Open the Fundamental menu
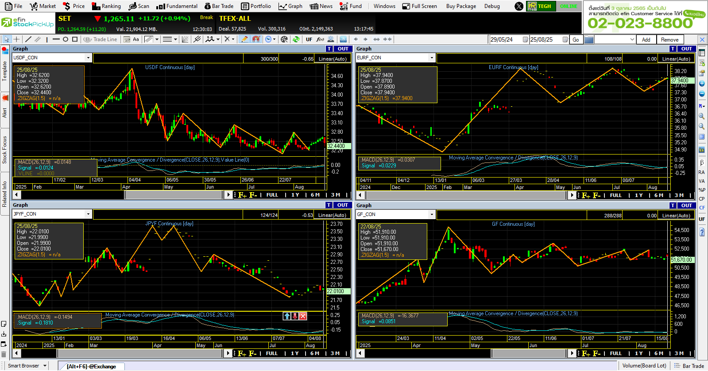The width and height of the screenshot is (708, 371). 177,6
